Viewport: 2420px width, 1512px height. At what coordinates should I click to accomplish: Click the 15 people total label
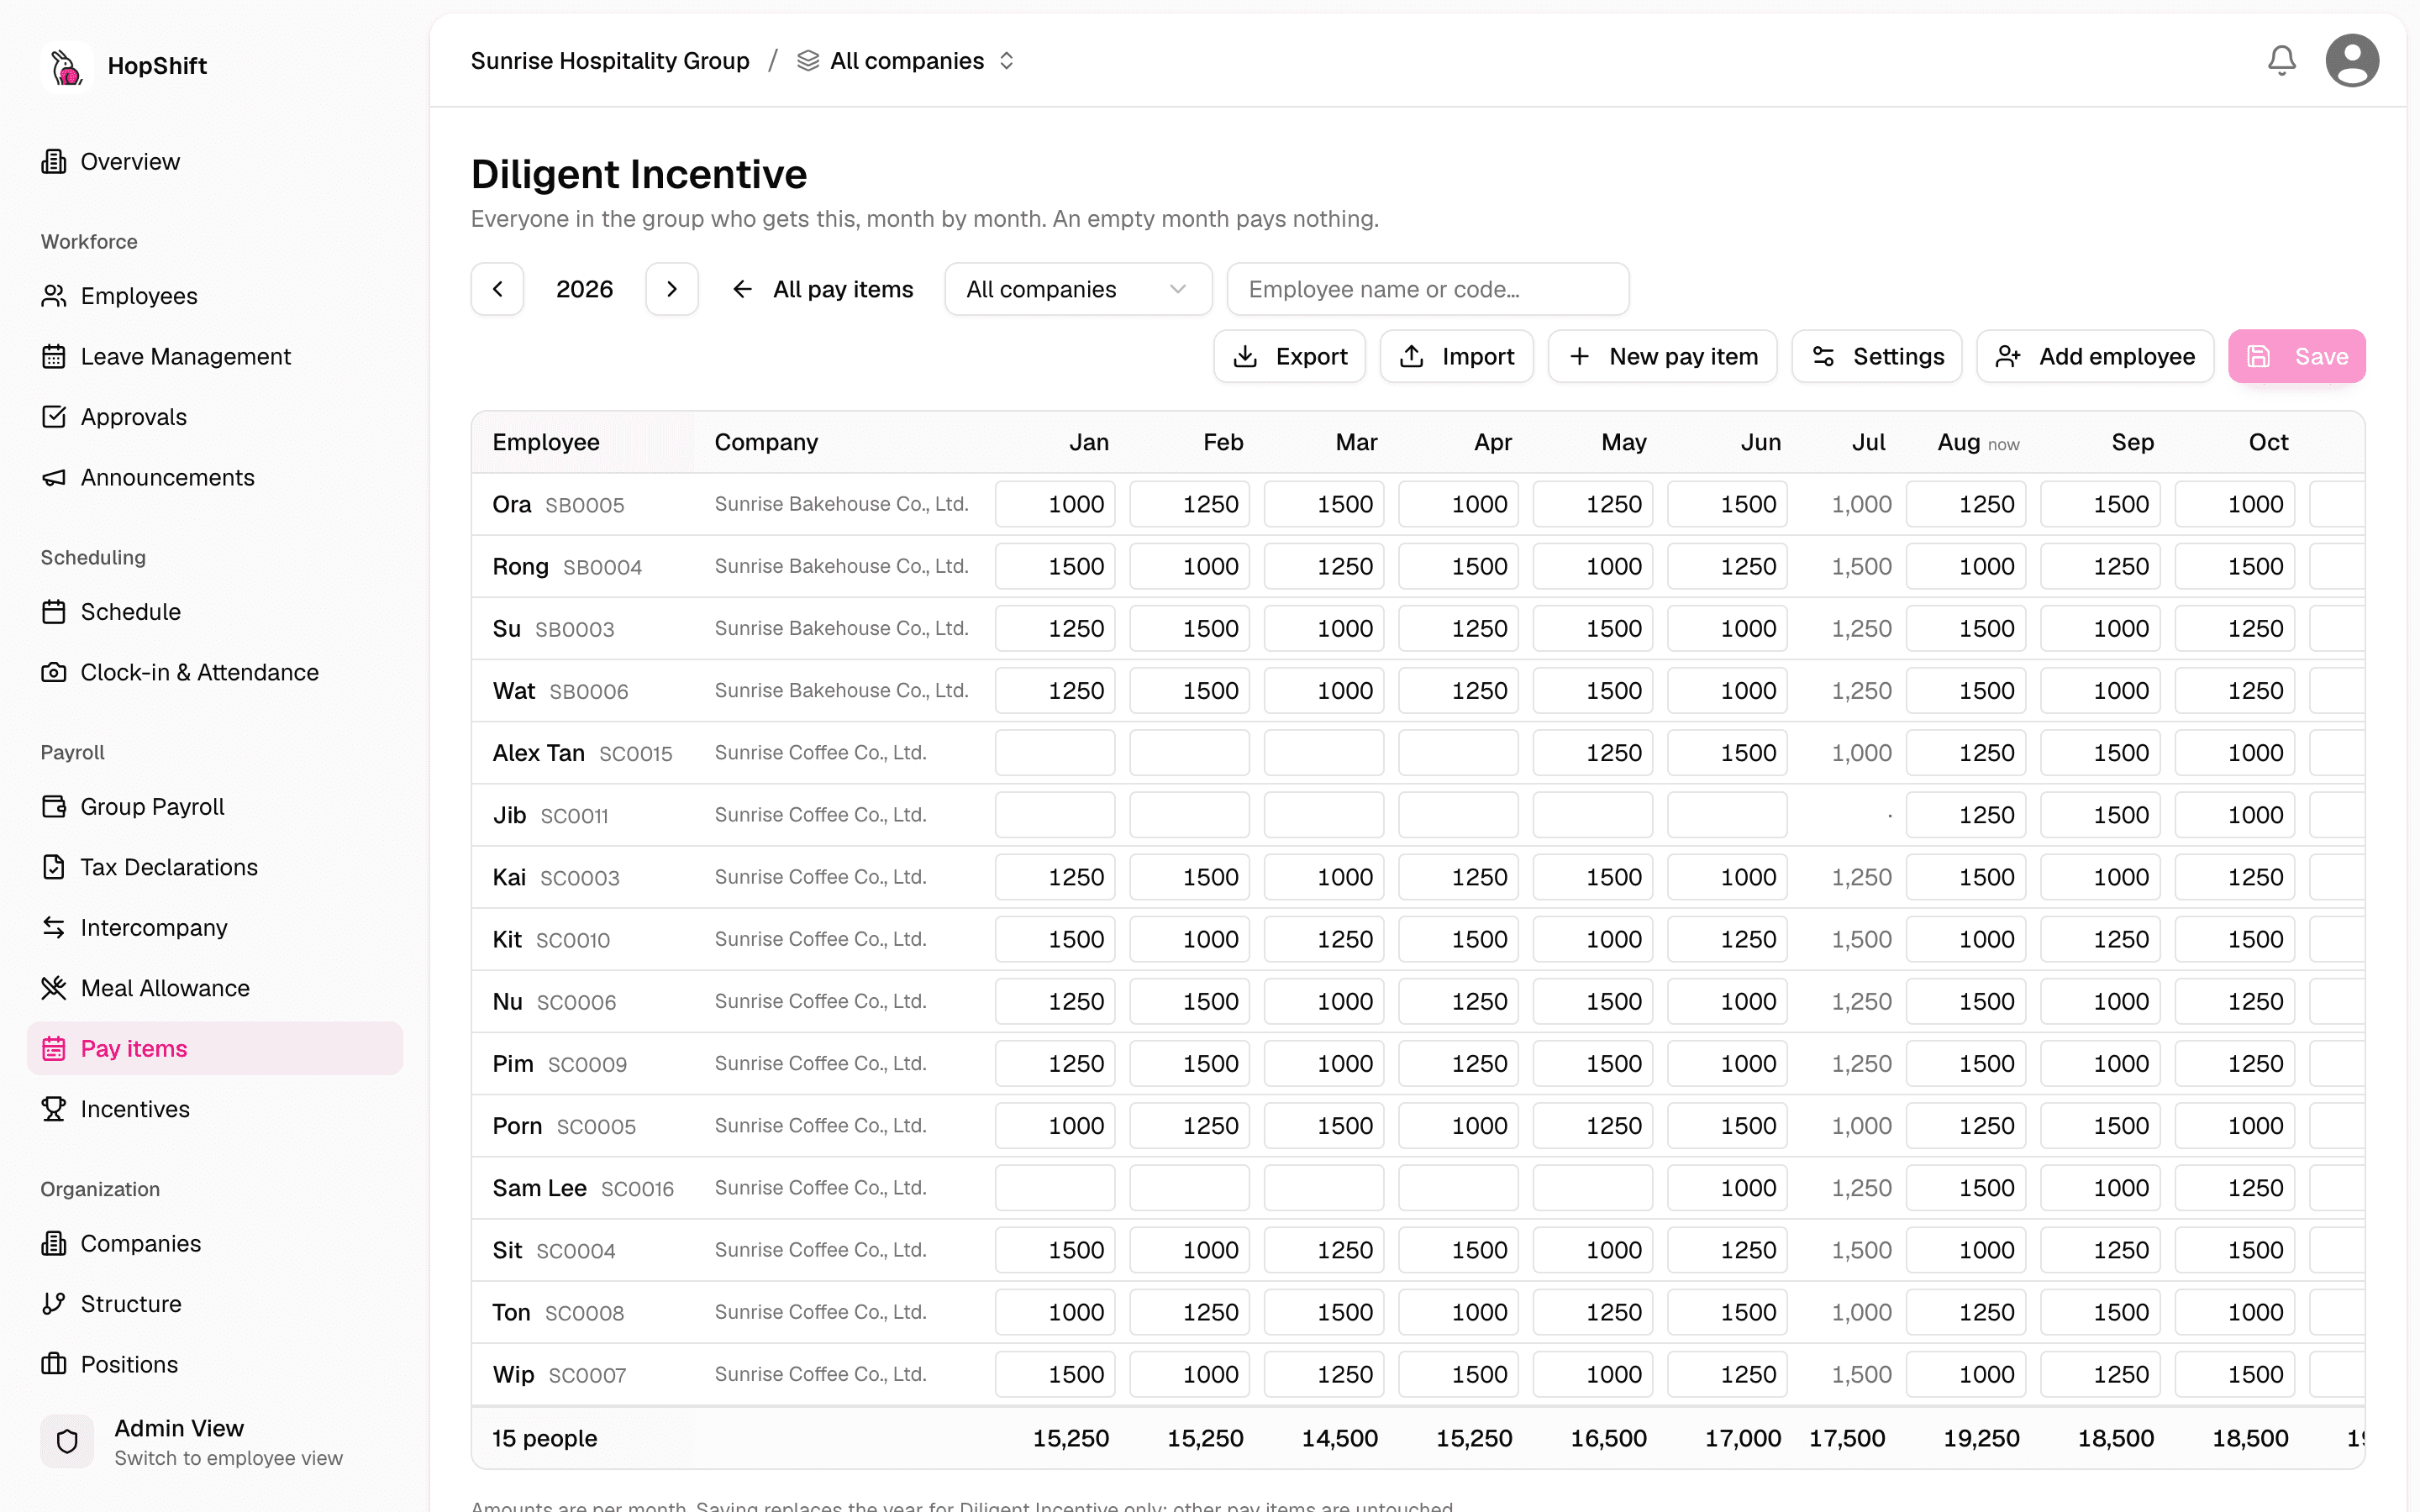pos(544,1438)
